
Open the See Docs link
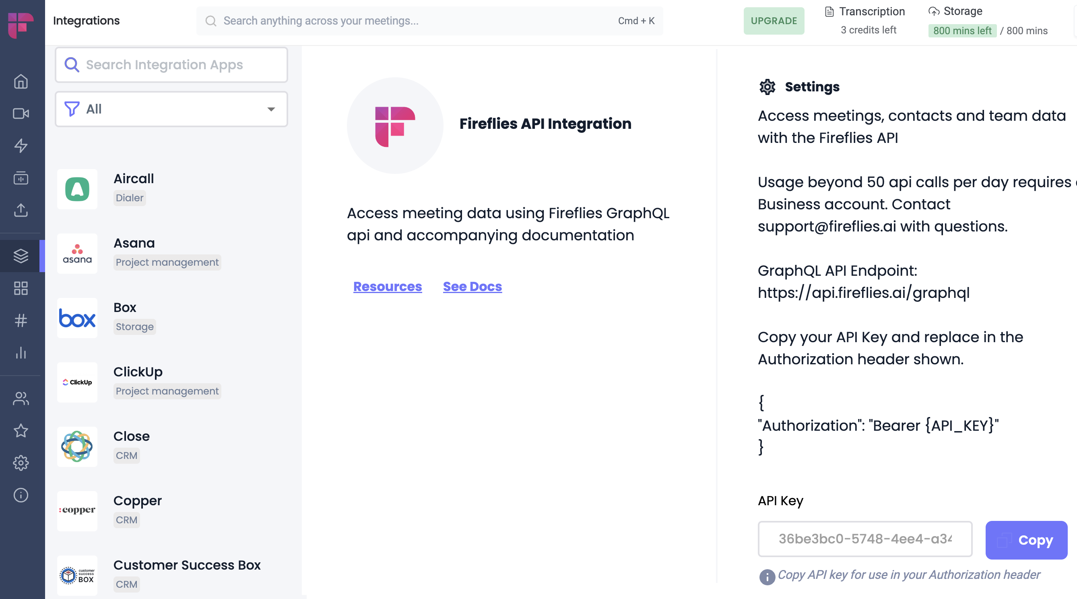pos(472,287)
